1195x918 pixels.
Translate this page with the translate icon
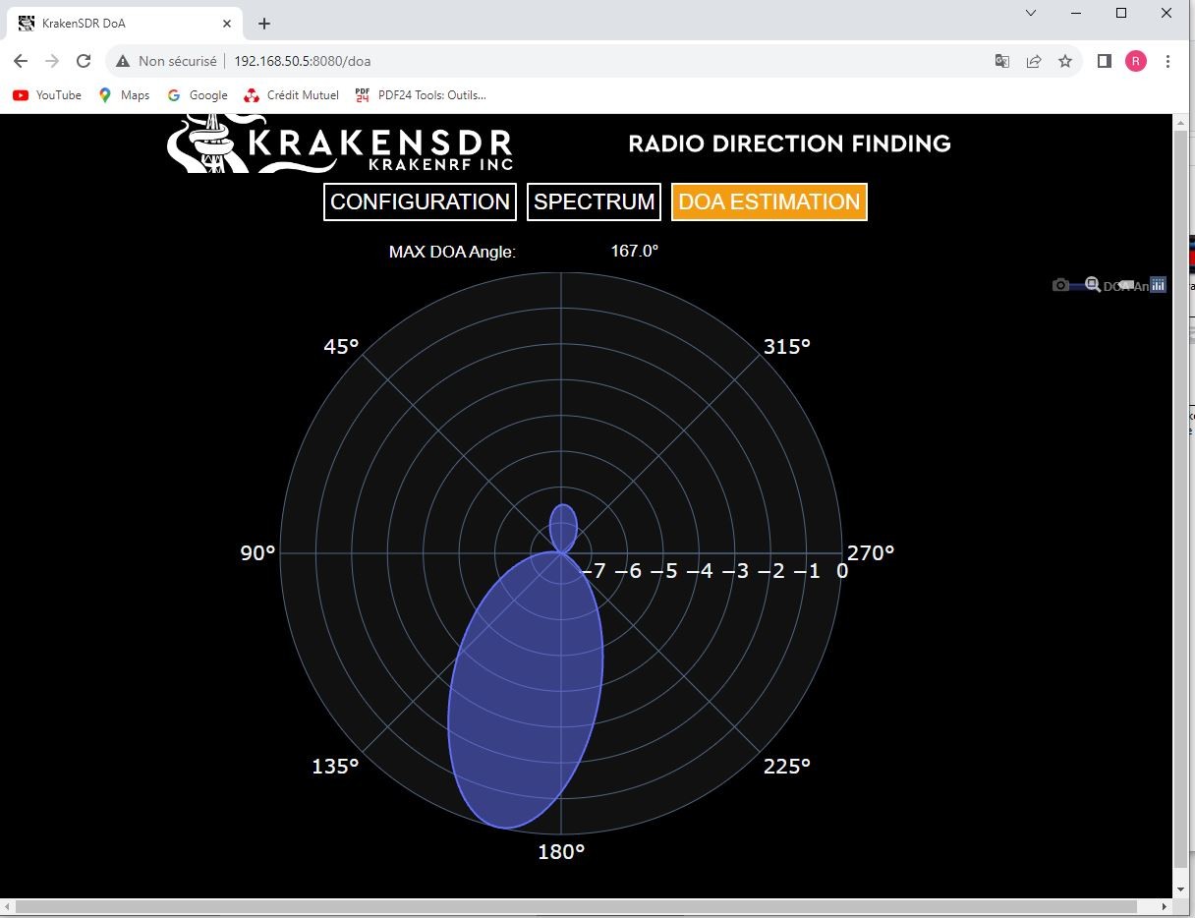[1002, 61]
